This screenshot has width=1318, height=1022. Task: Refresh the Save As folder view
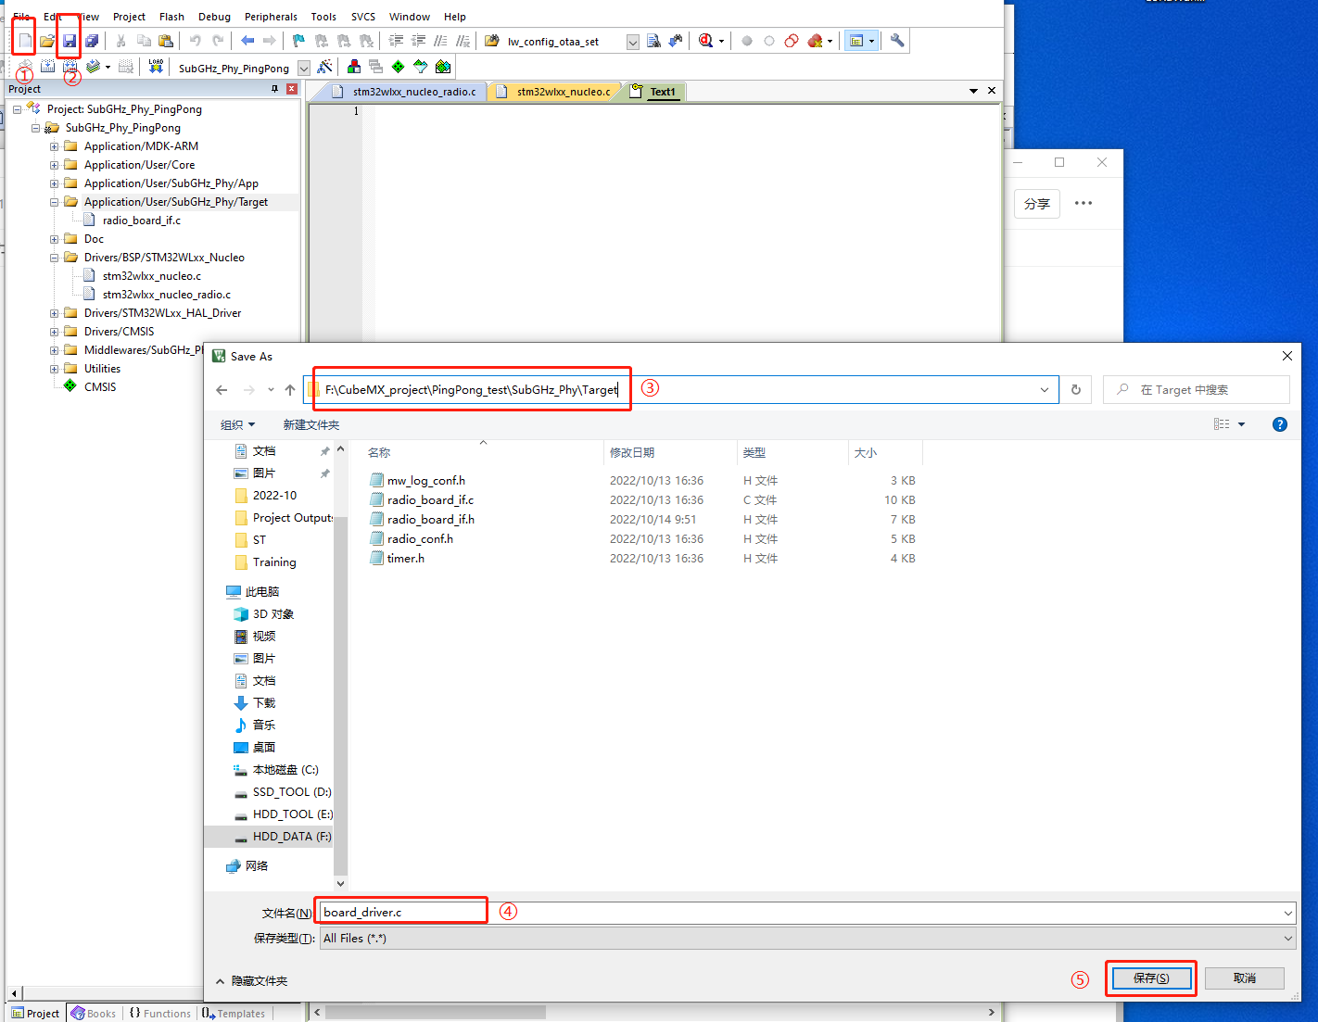point(1076,390)
